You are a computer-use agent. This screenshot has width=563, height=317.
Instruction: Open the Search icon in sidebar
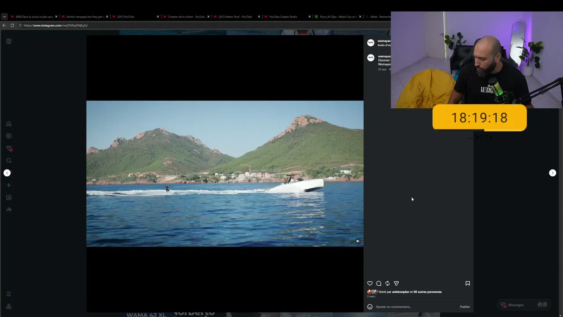point(8,161)
